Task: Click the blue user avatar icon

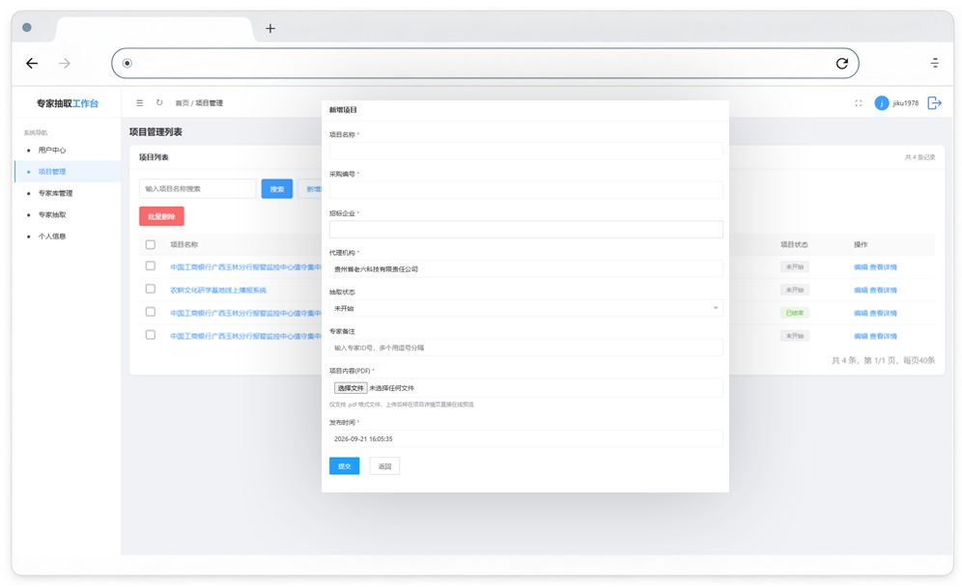Action: click(x=882, y=103)
